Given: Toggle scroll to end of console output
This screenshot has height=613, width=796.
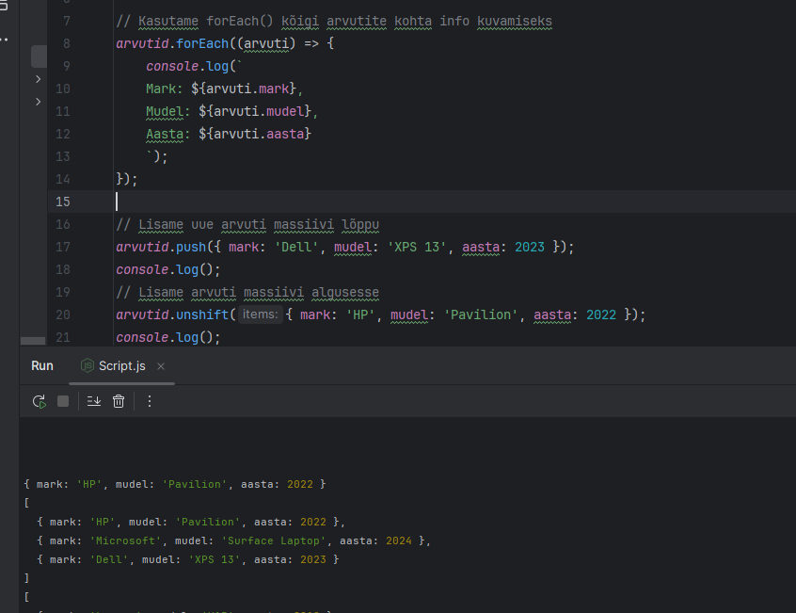Looking at the screenshot, I should 93,401.
